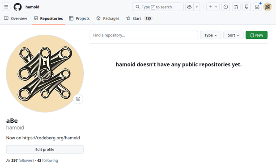Viewport: 276px width, 167px height.
Task: Open the user avatar menu in header
Action: [x=268, y=7]
